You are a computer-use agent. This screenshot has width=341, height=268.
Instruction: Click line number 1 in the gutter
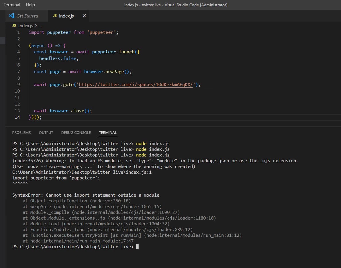(19, 32)
